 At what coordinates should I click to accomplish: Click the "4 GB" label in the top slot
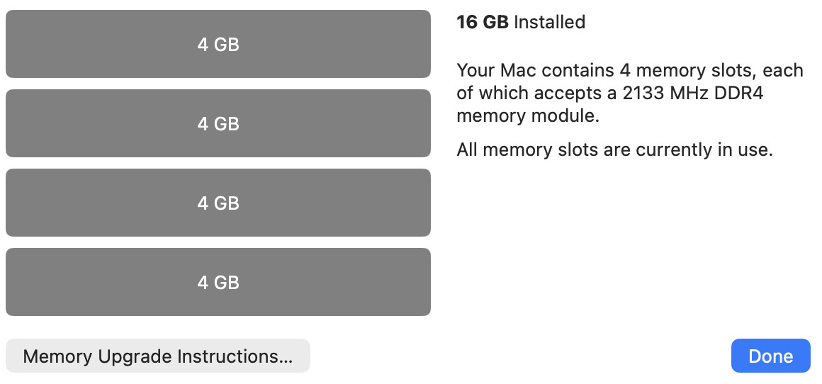click(218, 45)
